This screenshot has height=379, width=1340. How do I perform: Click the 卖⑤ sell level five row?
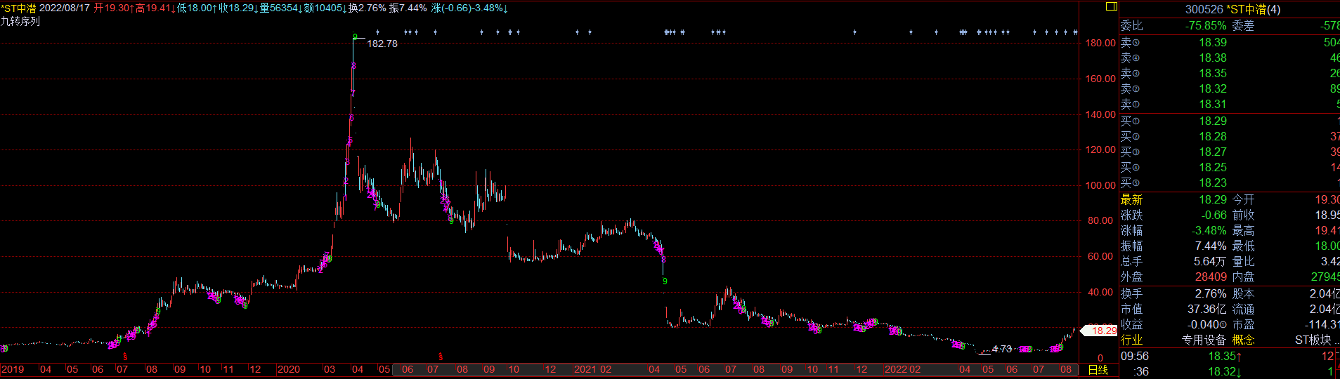coord(1230,42)
